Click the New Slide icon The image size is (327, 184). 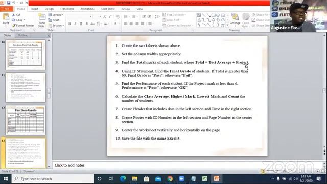[42, 17]
